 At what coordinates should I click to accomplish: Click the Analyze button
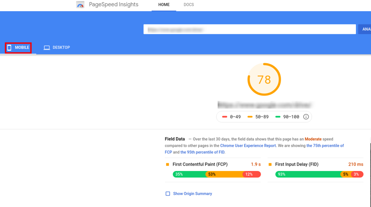(x=365, y=29)
